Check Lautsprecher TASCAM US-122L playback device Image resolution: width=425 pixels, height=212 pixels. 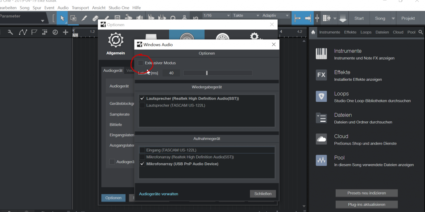(x=142, y=106)
